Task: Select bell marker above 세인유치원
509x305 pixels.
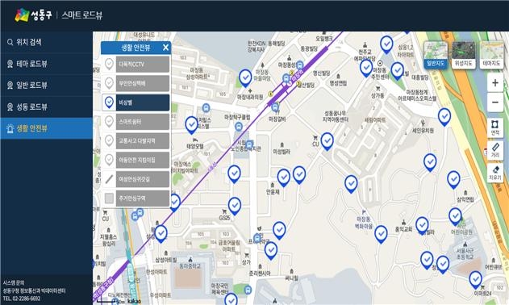Action: (x=444, y=117)
